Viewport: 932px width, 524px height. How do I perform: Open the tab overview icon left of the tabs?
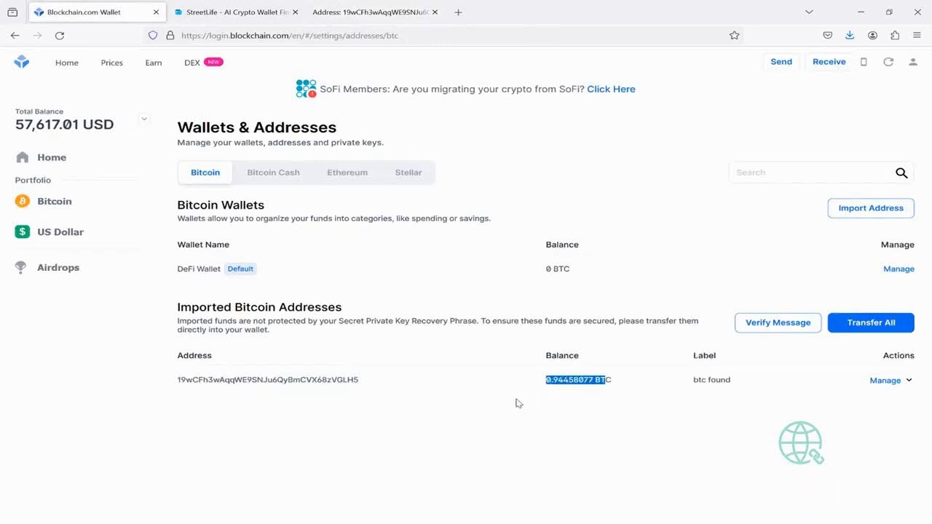pyautogui.click(x=12, y=12)
